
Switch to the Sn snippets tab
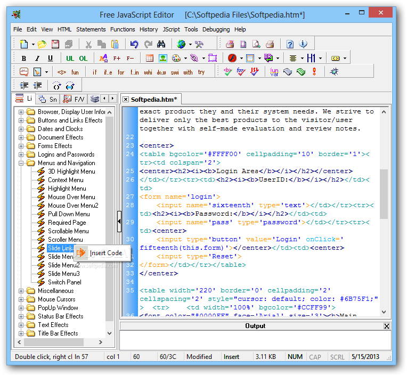(x=48, y=99)
